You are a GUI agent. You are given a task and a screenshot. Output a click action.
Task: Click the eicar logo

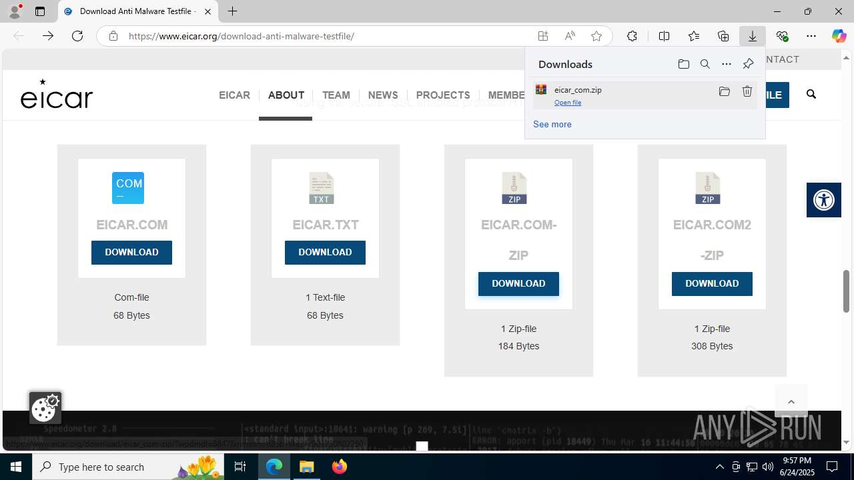click(57, 94)
